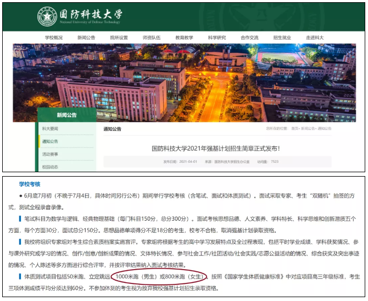Open the 学校概况 menu
Viewport: 368px width, 301px height.
tap(53, 37)
